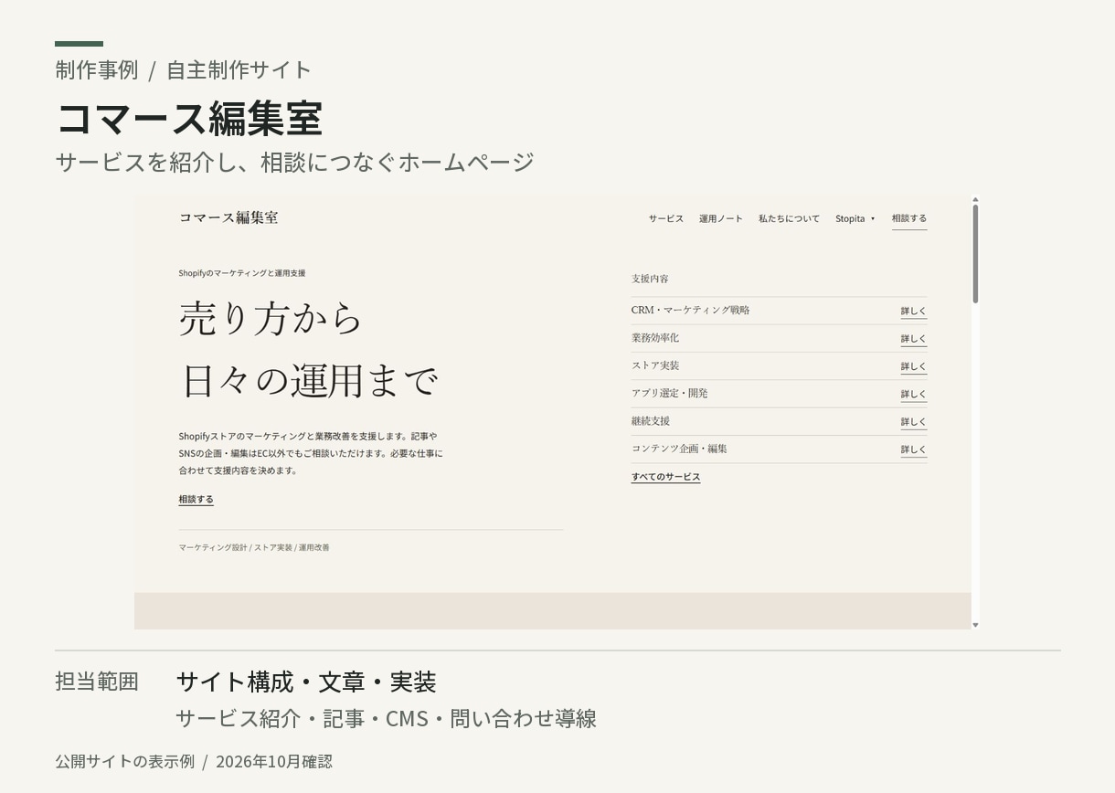Click the vertical scrollbar thumb
Image resolution: width=1115 pixels, height=793 pixels.
pyautogui.click(x=975, y=254)
